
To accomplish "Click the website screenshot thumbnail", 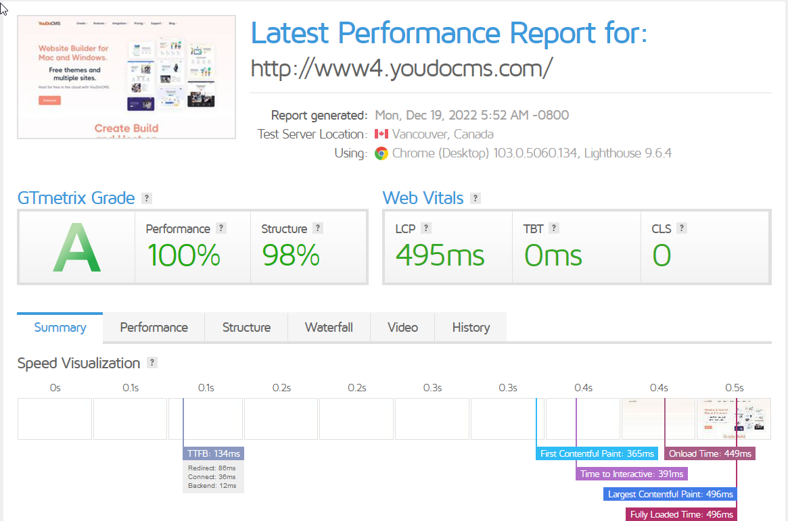I will tap(126, 77).
